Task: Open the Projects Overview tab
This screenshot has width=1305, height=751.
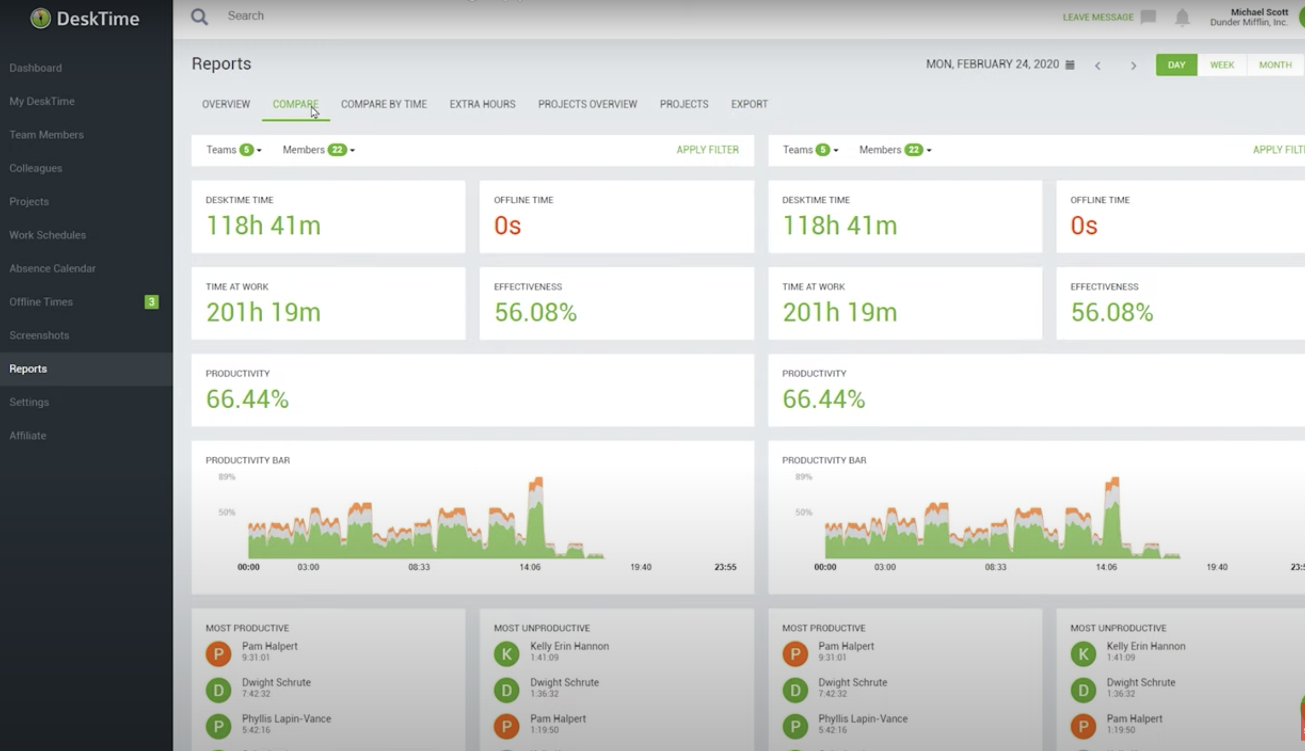Action: point(588,104)
